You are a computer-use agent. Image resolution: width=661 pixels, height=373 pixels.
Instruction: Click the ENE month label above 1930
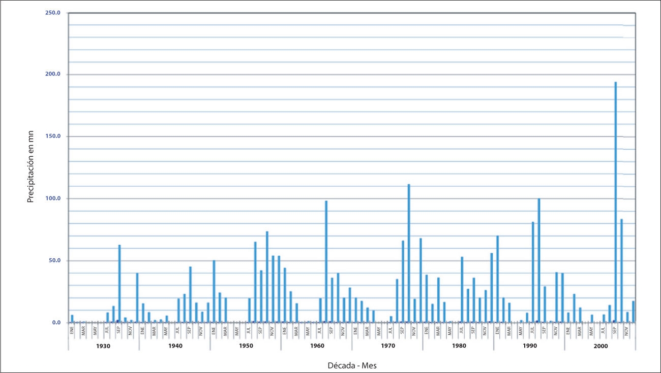(72, 331)
